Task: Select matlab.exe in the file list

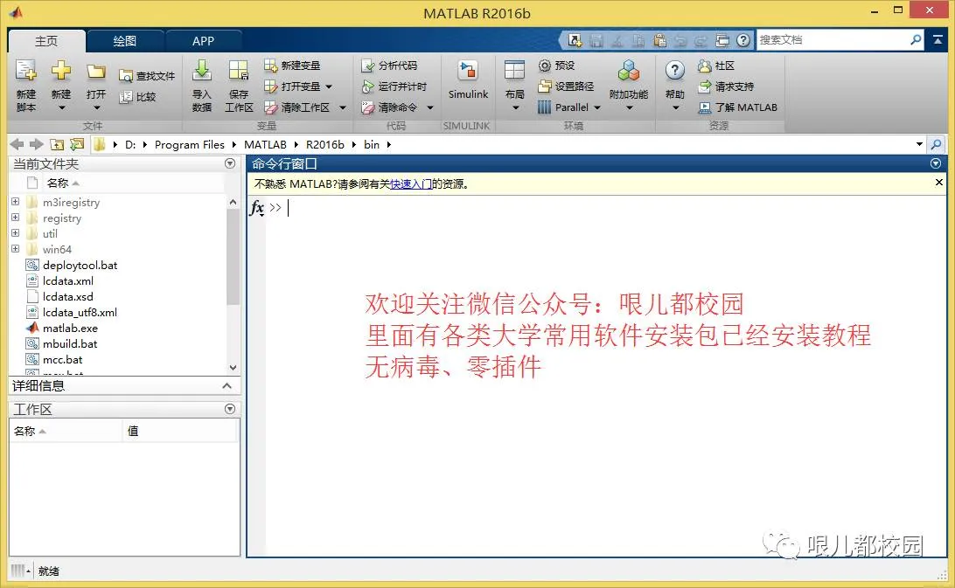Action: click(x=70, y=329)
